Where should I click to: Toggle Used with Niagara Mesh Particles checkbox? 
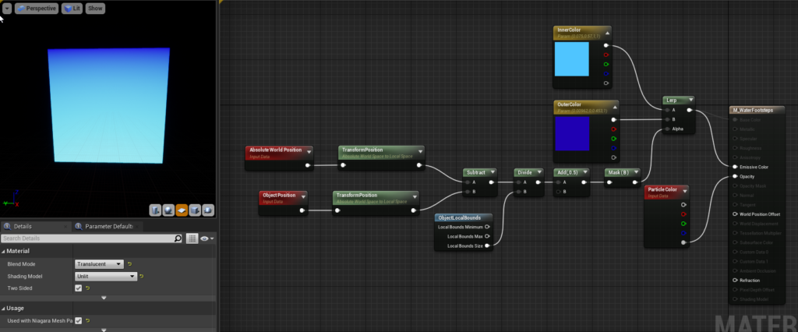[79, 321]
